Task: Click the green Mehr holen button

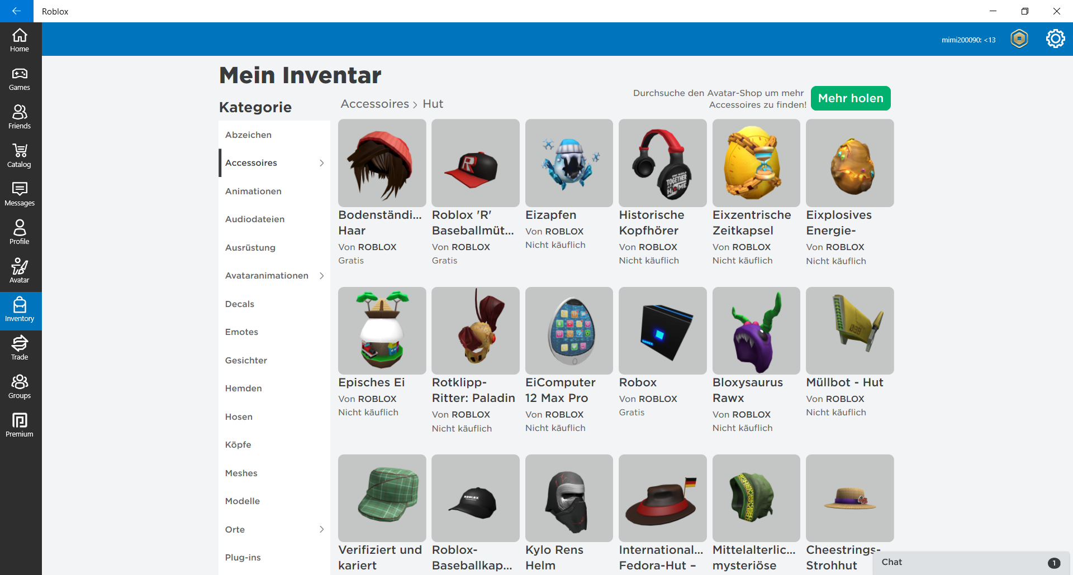Action: [850, 98]
